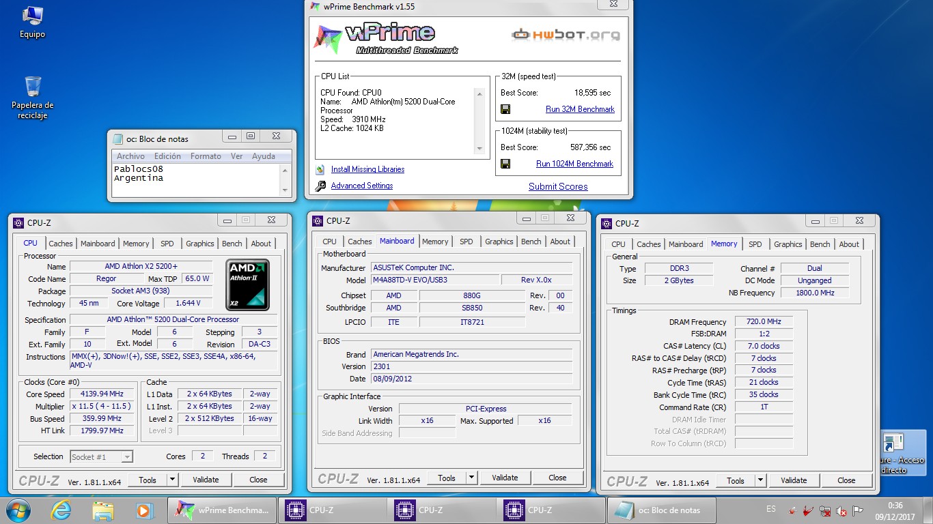Click the floppy save icon for 1024M score
Viewport: 933px width, 524px height.
point(505,164)
